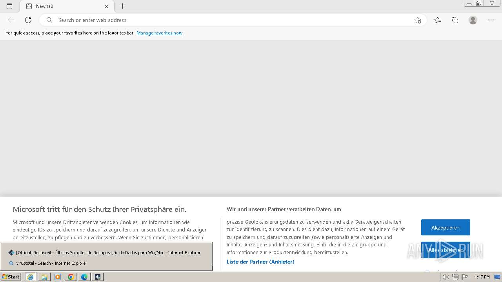Minimize the browser window
The width and height of the screenshot is (502, 282).
(469, 3)
